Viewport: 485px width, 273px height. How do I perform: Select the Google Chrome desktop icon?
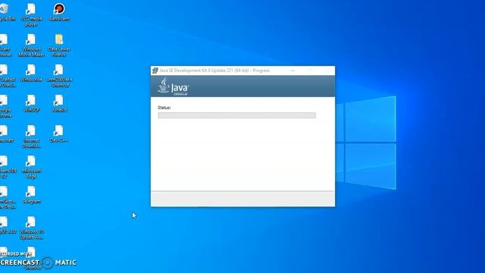click(x=5, y=106)
